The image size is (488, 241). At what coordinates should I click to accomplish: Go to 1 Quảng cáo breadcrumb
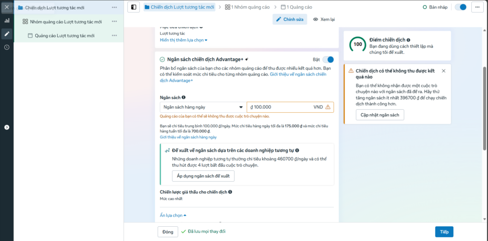(x=296, y=7)
